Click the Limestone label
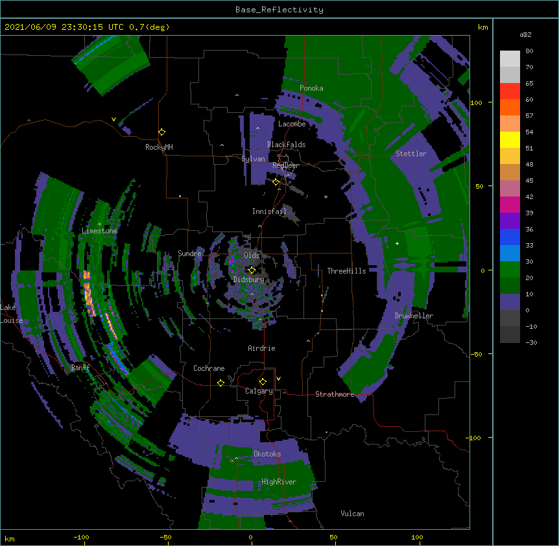 click(x=99, y=231)
